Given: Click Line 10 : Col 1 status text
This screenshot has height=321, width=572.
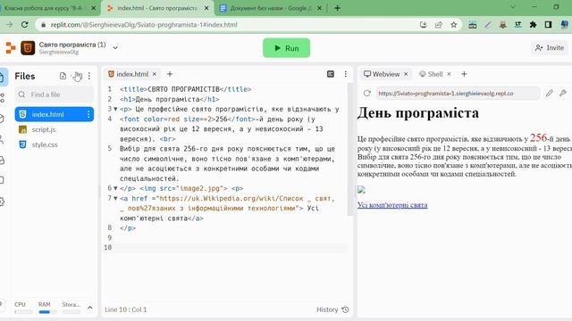Looking at the screenshot, I should 125,309.
